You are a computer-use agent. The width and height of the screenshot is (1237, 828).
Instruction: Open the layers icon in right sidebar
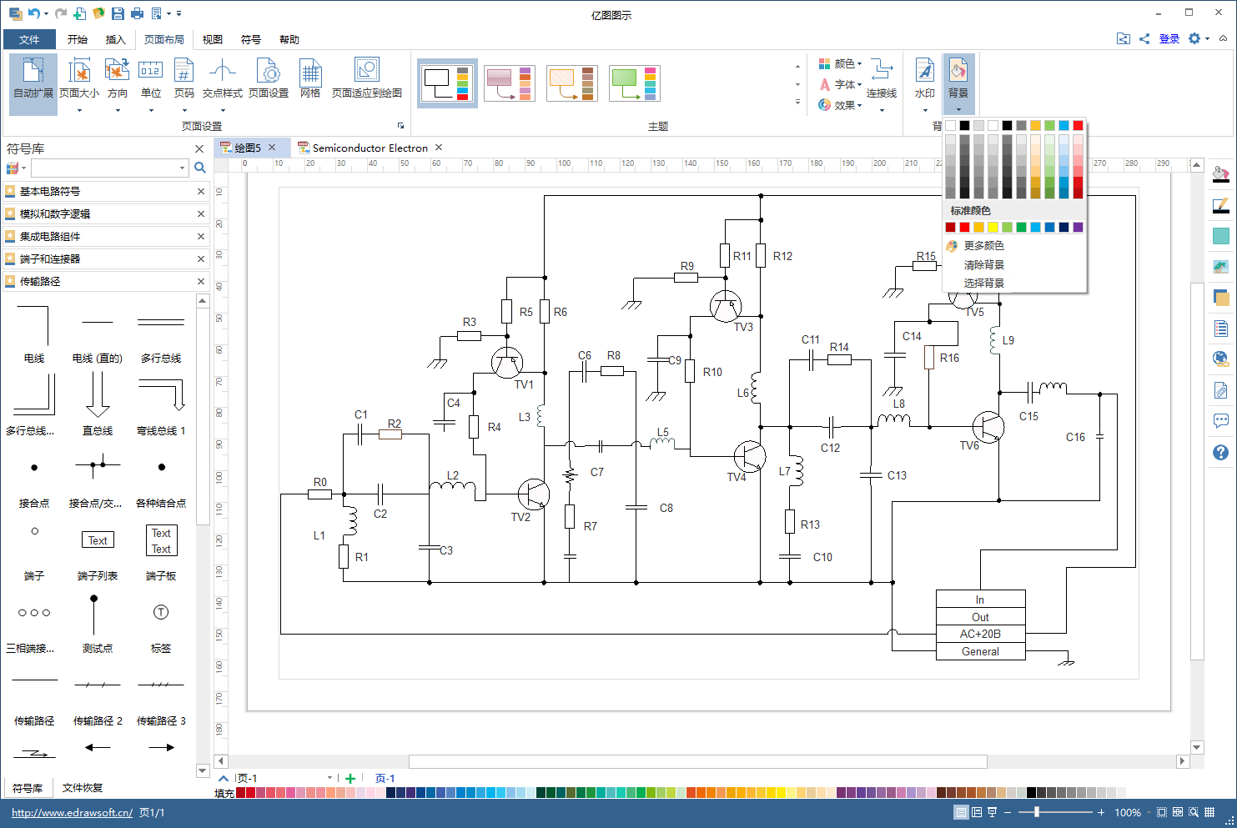[1220, 298]
